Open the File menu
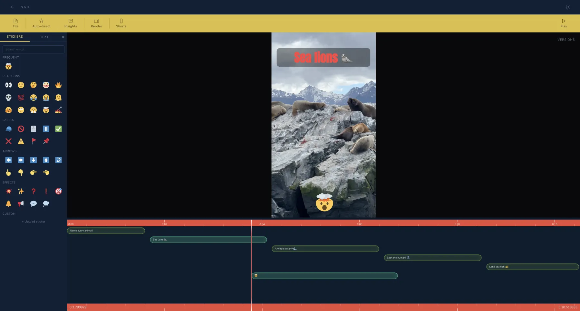The width and height of the screenshot is (580, 311). [15, 23]
